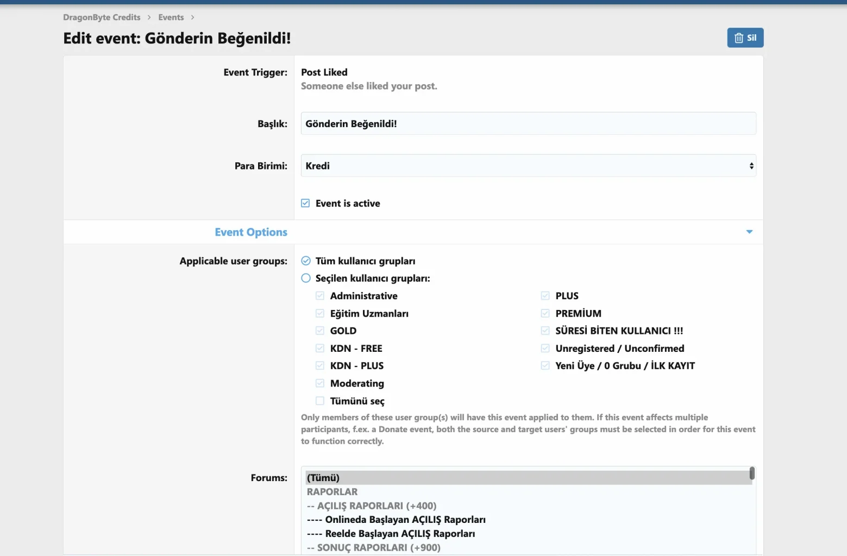The width and height of the screenshot is (847, 556).
Task: Check the Tümünü seç checkbox
Action: (320, 401)
